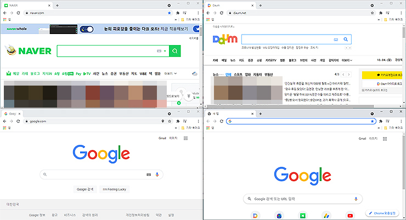Open Google apps grid in google.com window
Viewport: 406px width, 220px height.
(x=185, y=138)
